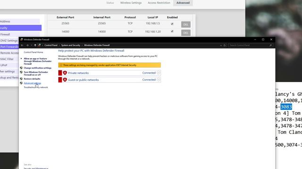
Task: Click the External Port column header
Action: tap(65, 17)
